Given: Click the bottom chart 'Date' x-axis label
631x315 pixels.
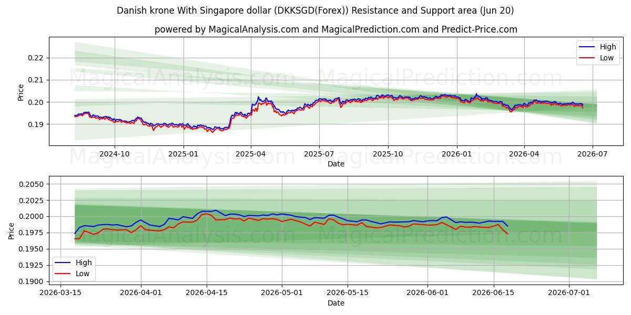Looking at the screenshot, I should pos(336,303).
